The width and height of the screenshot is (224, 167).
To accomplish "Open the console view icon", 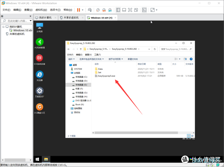I will [144, 10].
